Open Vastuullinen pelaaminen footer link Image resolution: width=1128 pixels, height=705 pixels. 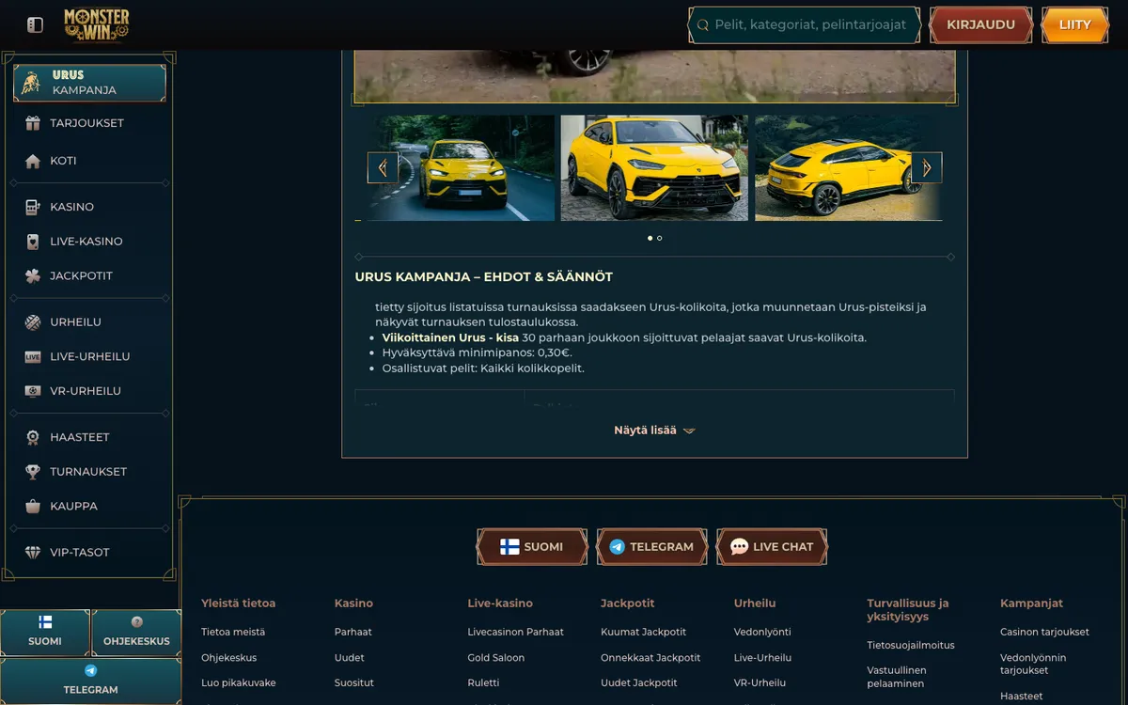pos(897,678)
